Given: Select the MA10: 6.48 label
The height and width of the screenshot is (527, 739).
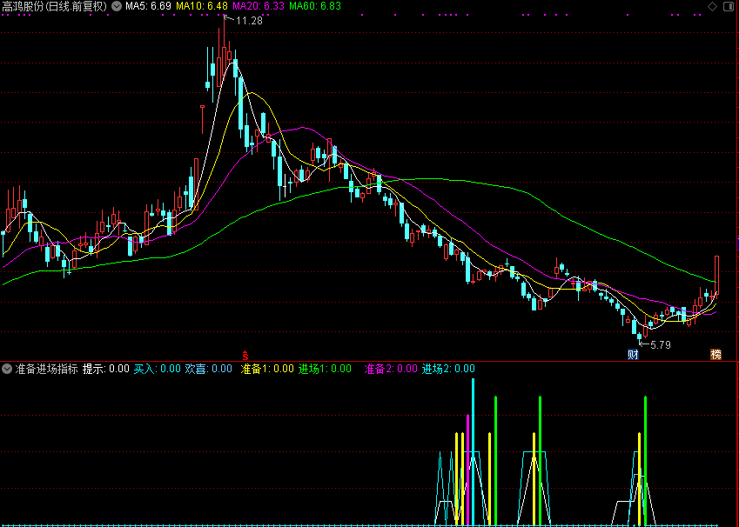Looking at the screenshot, I should (x=202, y=6).
